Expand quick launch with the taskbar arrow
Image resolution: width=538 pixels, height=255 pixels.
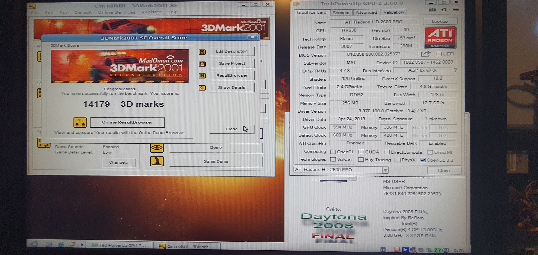[82, 245]
